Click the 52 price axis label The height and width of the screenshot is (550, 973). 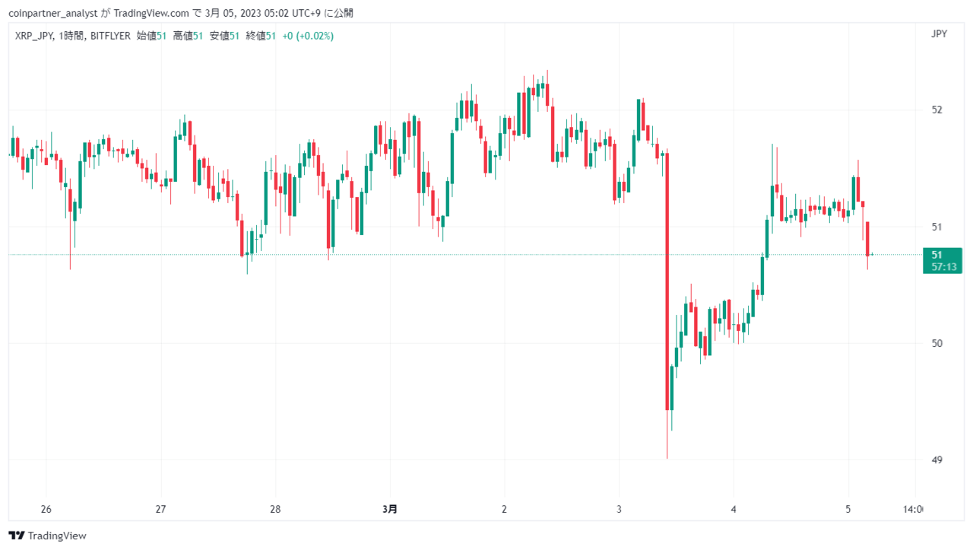click(937, 110)
